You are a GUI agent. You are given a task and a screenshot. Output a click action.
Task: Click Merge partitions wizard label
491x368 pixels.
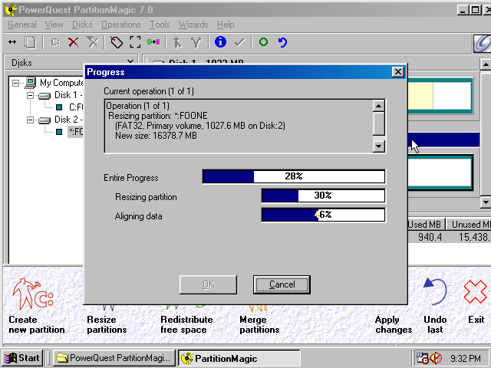pyautogui.click(x=259, y=324)
